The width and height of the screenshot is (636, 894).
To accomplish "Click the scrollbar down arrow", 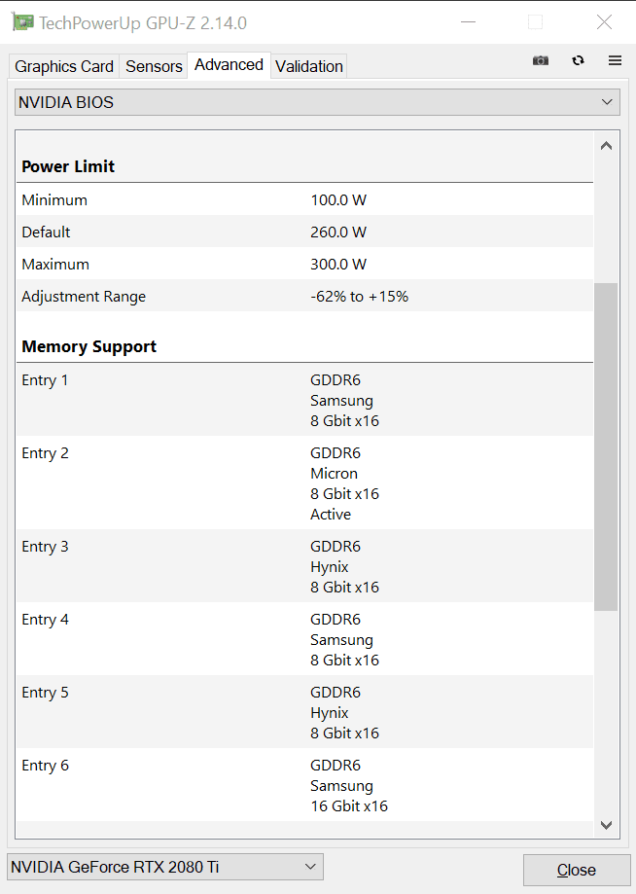I will [607, 825].
